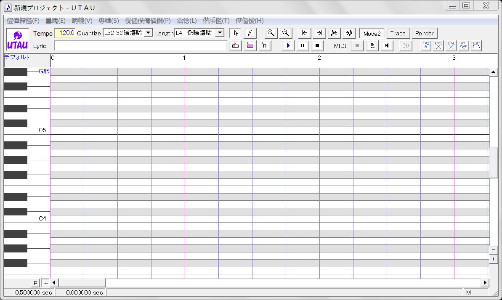Open the menu ending in (H)

(250, 21)
